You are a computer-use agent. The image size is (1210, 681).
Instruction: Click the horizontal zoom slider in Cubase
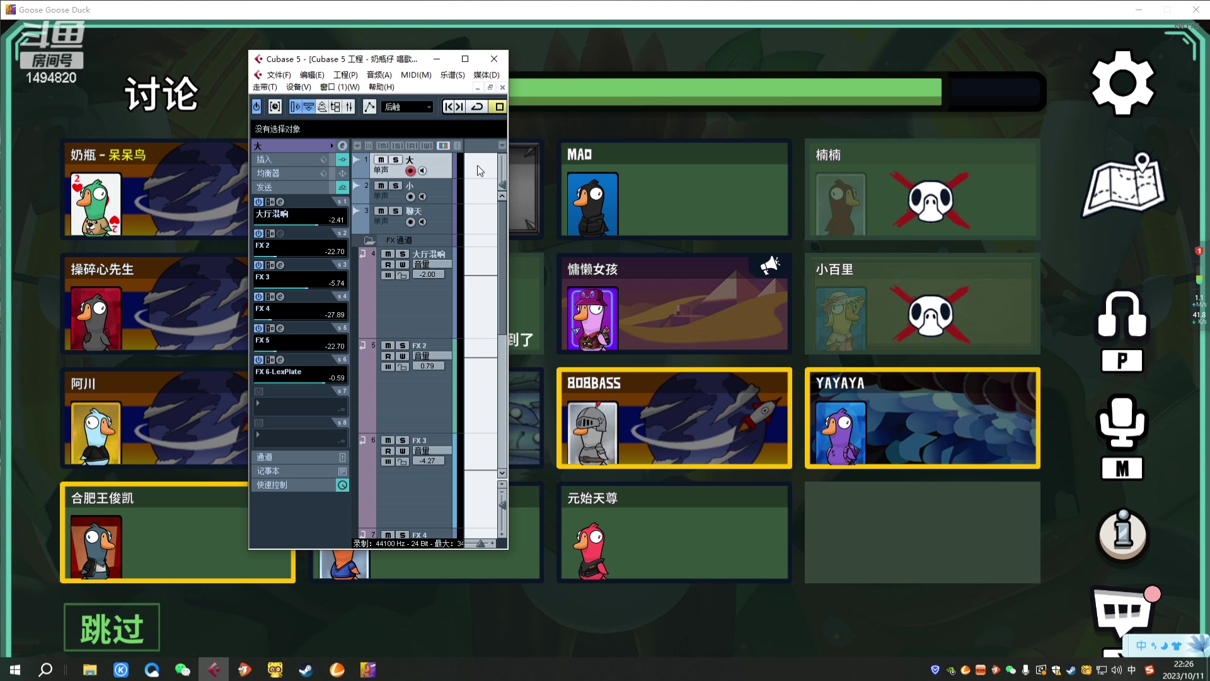coord(481,544)
